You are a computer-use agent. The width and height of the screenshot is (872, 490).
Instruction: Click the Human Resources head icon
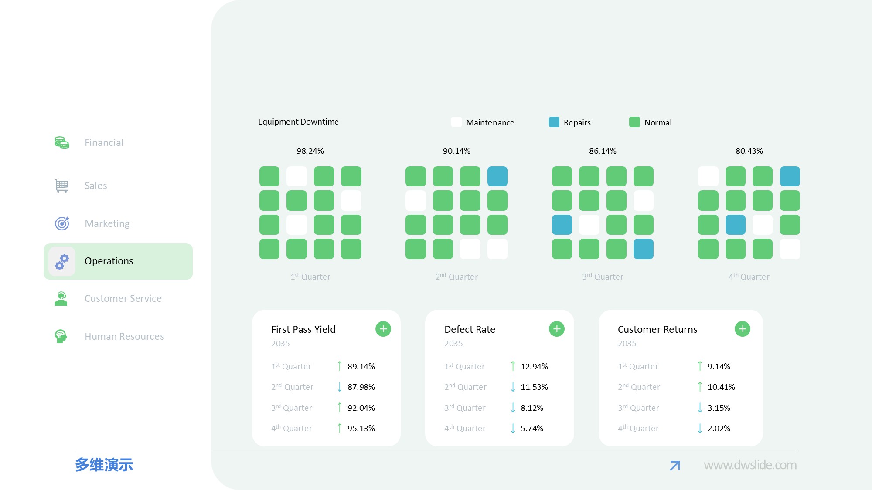pos(61,336)
